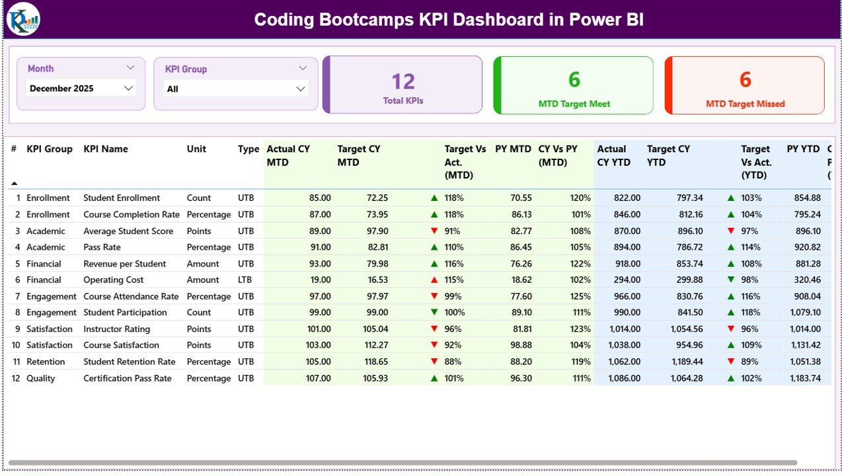Click the green up arrow for Pass Rate MTD
The height and width of the screenshot is (476, 842).
point(434,247)
